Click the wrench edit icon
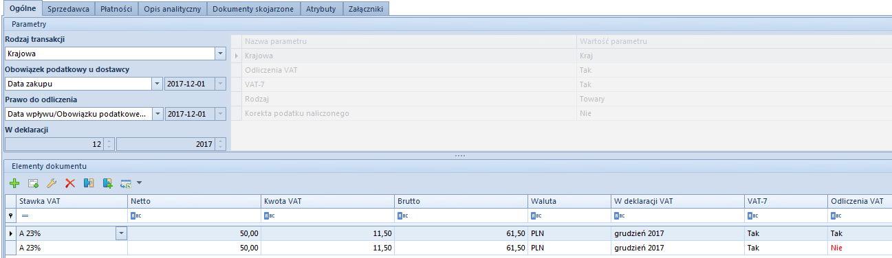Viewport: 892px width, 258px height. 52,183
